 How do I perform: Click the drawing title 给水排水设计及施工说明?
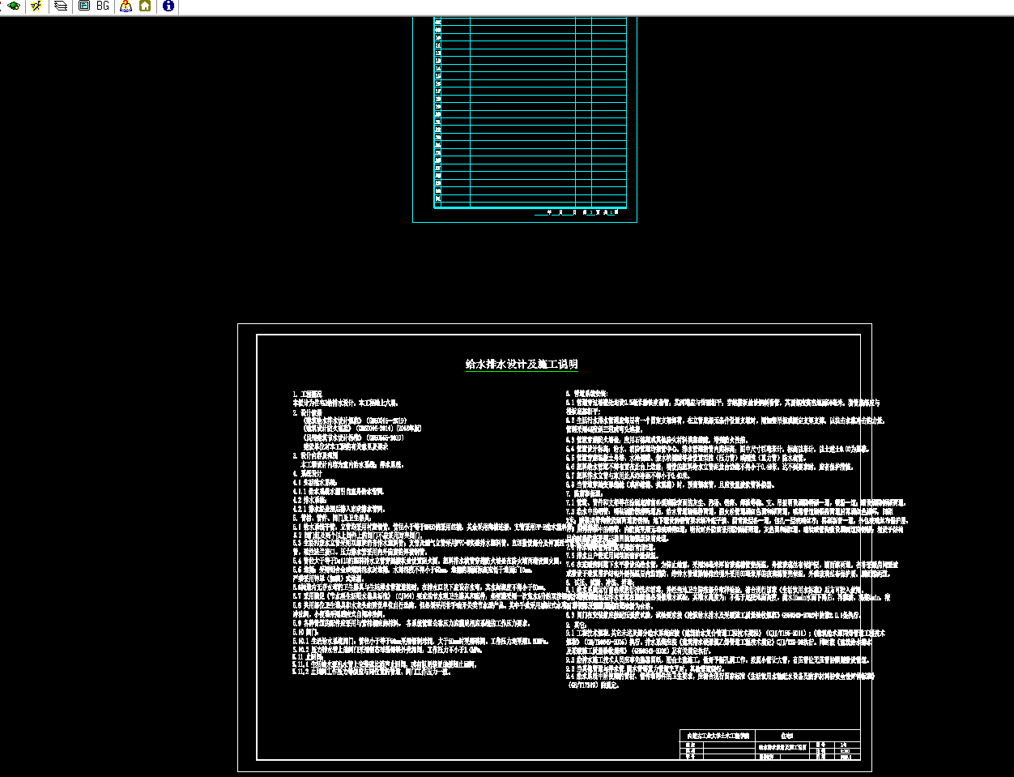(522, 365)
